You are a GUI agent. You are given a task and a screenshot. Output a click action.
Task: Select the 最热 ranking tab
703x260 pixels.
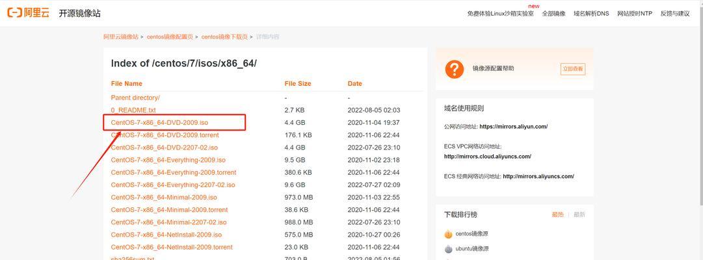click(x=557, y=214)
